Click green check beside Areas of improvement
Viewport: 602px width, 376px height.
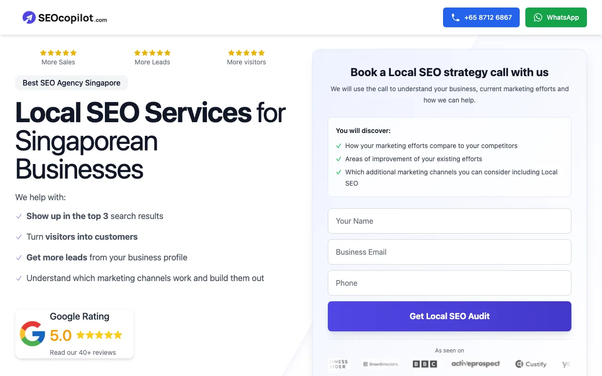[339, 159]
